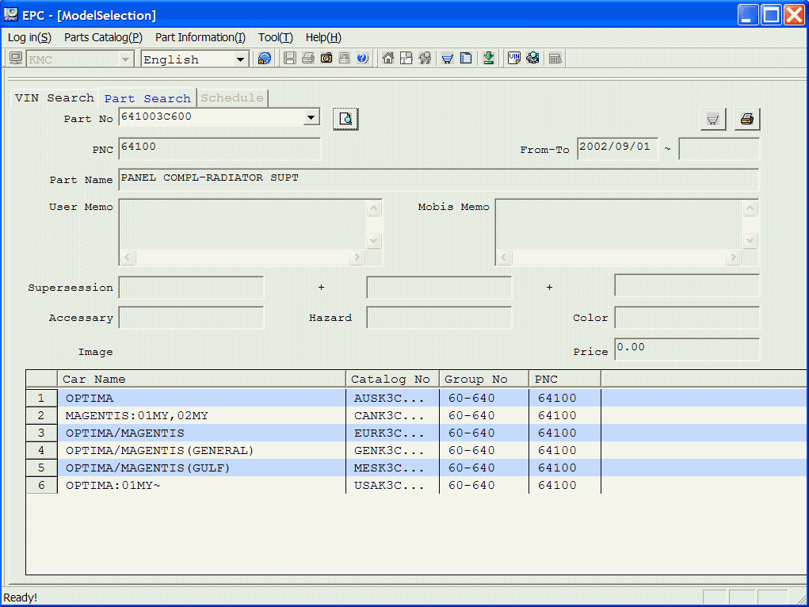Image resolution: width=809 pixels, height=607 pixels.
Task: Click the Car Name column header
Action: [x=202, y=379]
